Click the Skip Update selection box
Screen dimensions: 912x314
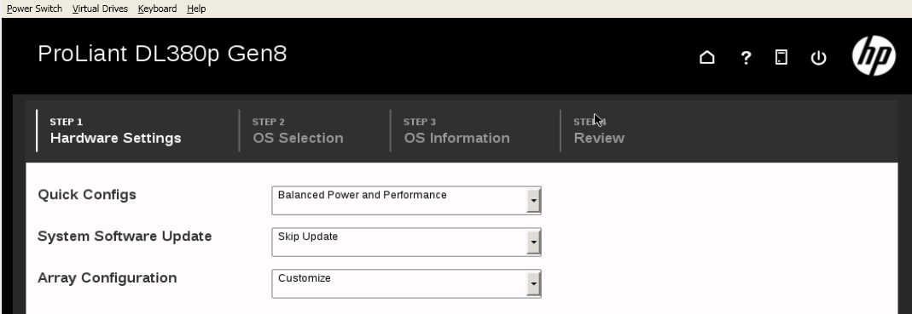click(406, 242)
